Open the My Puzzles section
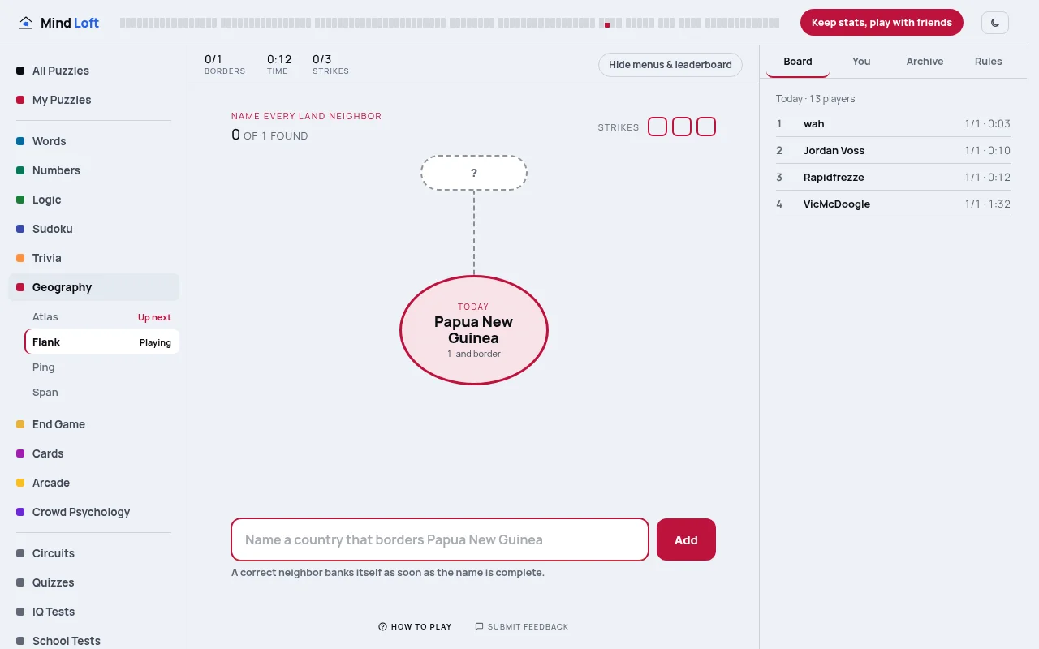This screenshot has width=1039, height=649. (x=93, y=100)
